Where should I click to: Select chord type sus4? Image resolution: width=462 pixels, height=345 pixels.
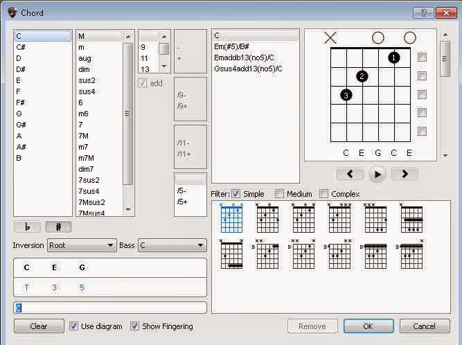[x=99, y=91]
